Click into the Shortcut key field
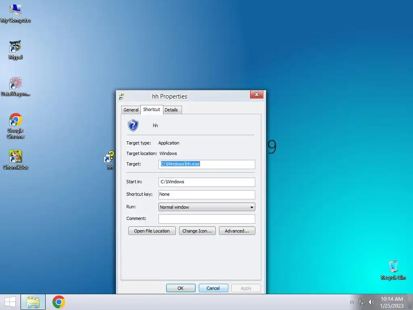 tap(207, 195)
